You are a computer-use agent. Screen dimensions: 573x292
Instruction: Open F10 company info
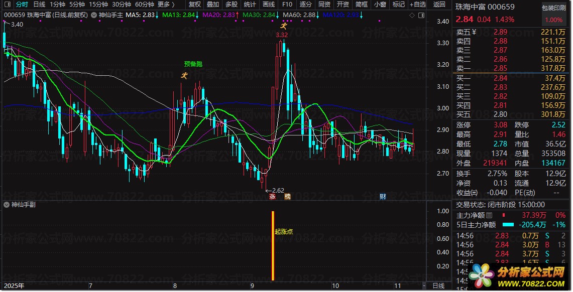click(287, 5)
